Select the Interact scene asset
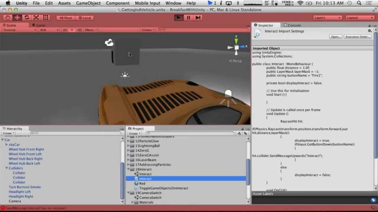The image size is (378, 212). (x=143, y=174)
